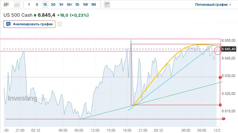238x133 pixels.
Task: Select the area chart type icon
Action: tap(17, 5)
